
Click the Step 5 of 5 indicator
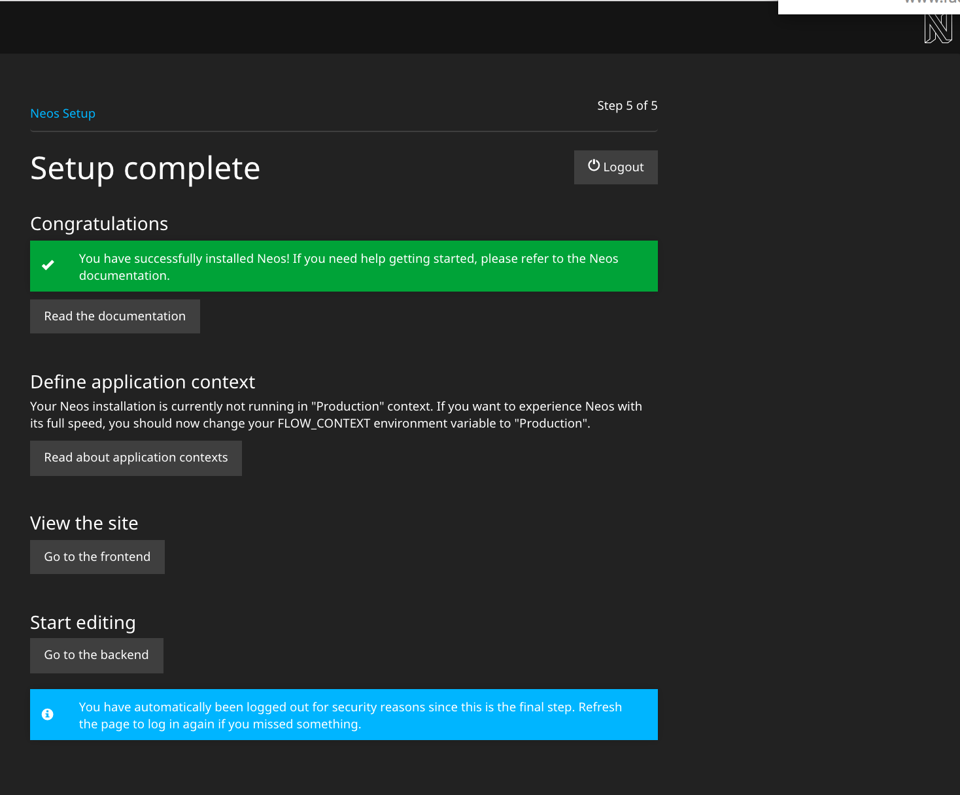tap(626, 106)
